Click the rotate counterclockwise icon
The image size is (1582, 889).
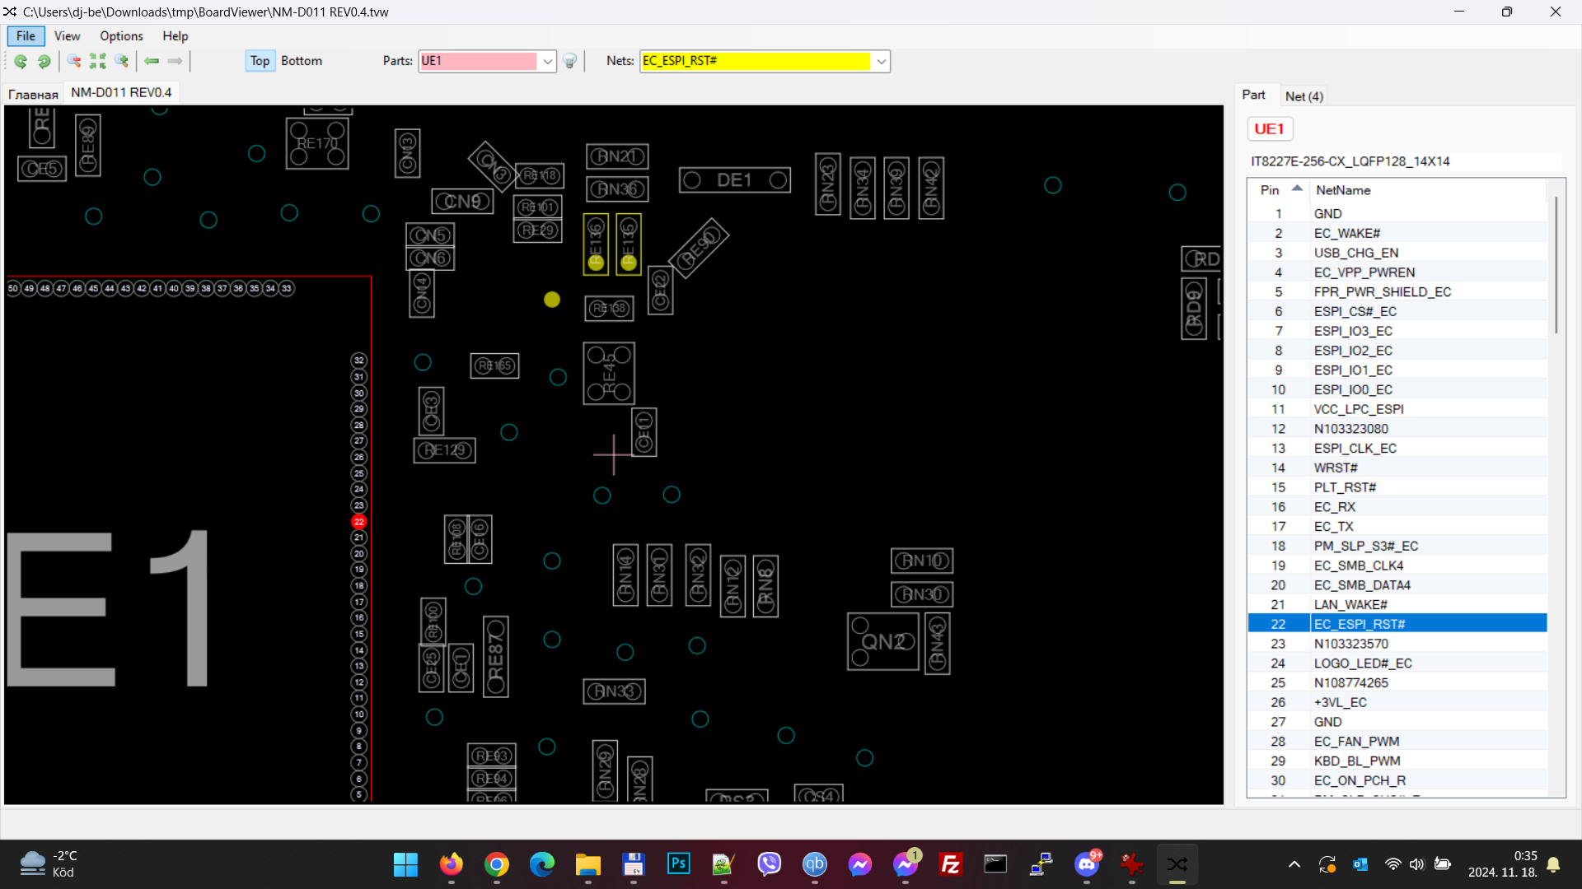coord(21,61)
